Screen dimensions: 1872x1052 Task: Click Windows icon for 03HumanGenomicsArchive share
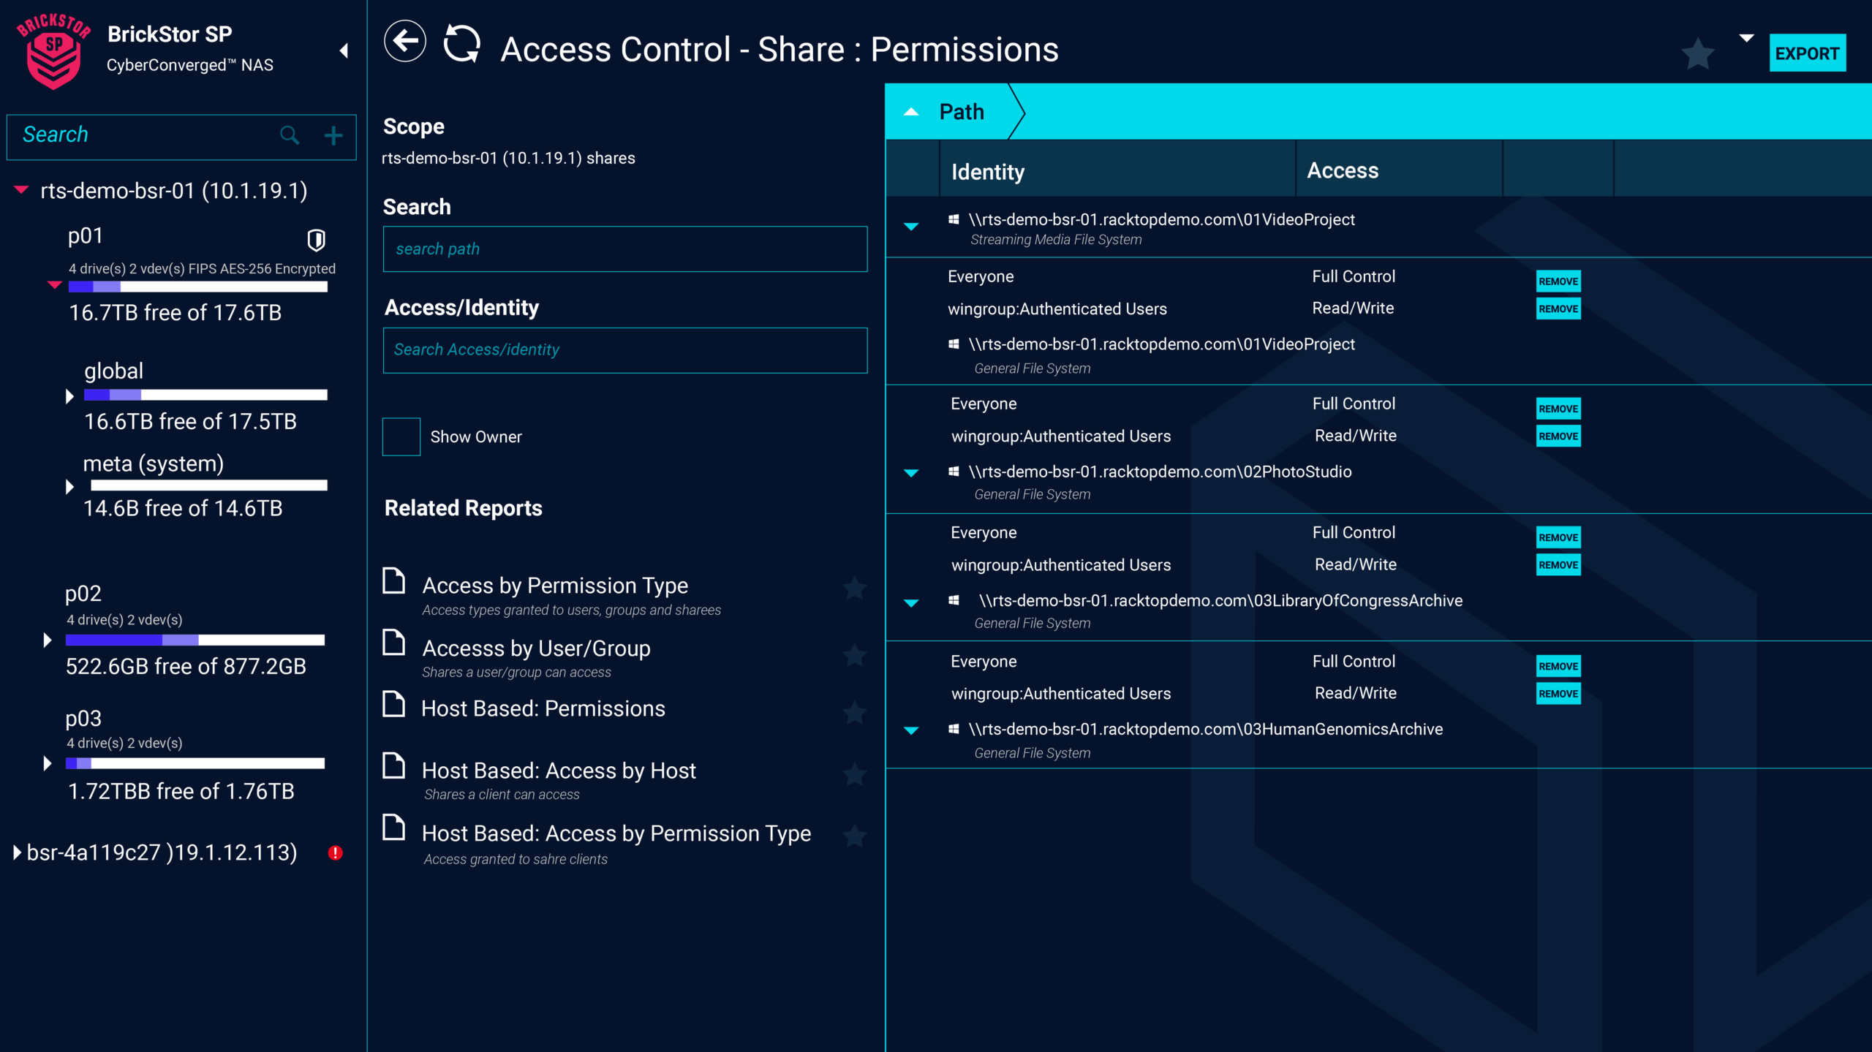(x=954, y=729)
